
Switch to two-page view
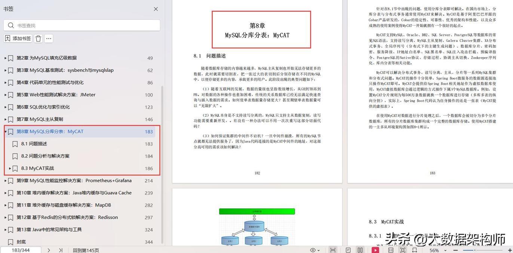(x=360, y=250)
